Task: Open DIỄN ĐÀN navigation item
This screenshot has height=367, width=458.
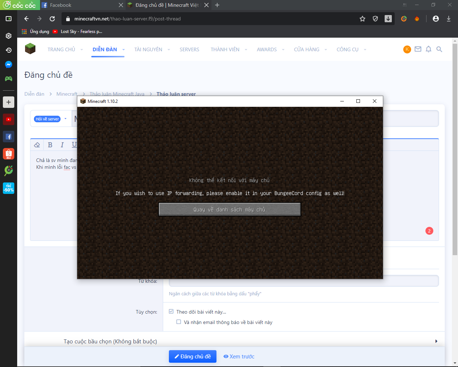Action: click(105, 49)
